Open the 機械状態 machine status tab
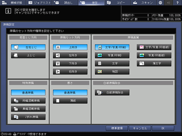 [13, 2]
